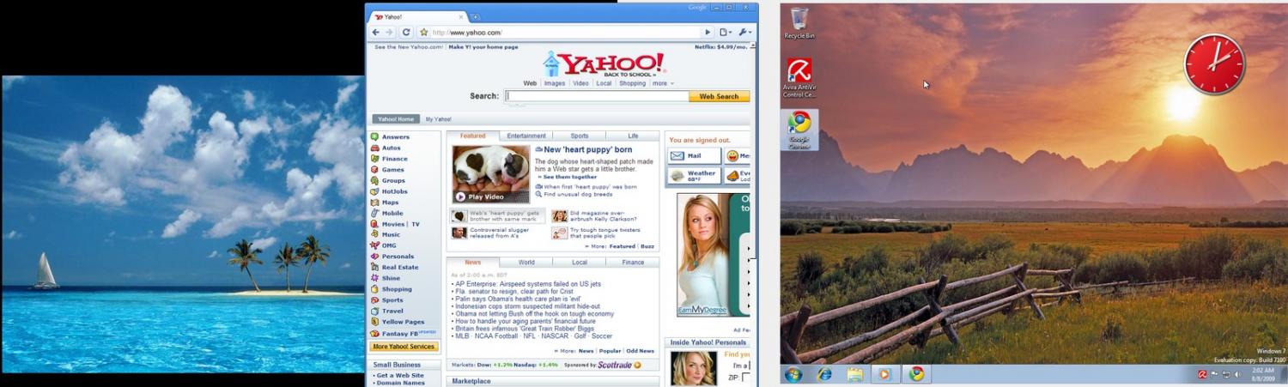Reload the page with the refresh icon
1288x387 pixels.
coord(407,32)
